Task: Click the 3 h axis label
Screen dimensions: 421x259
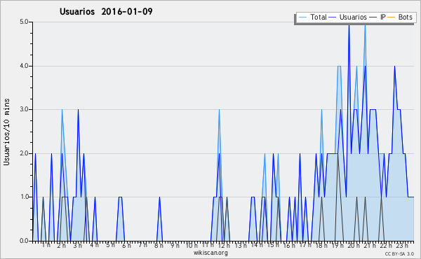Action: (x=78, y=245)
